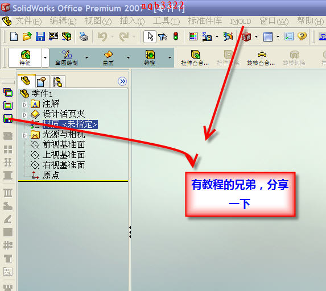Viewport: 326px width, 291px height.
Task: Click the Redo arrow icon
Action: (x=124, y=37)
